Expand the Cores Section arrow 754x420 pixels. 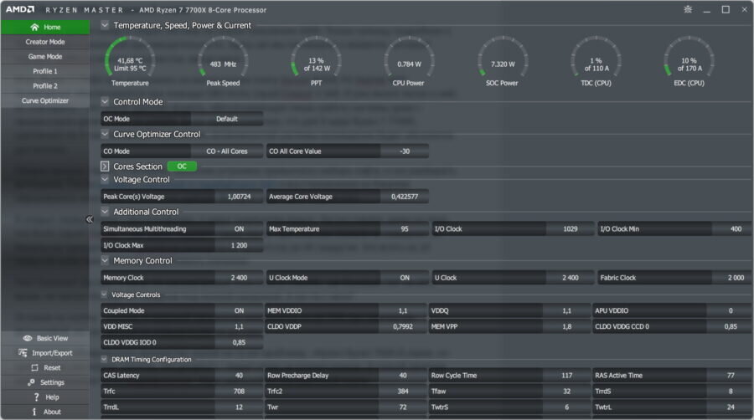tap(105, 166)
